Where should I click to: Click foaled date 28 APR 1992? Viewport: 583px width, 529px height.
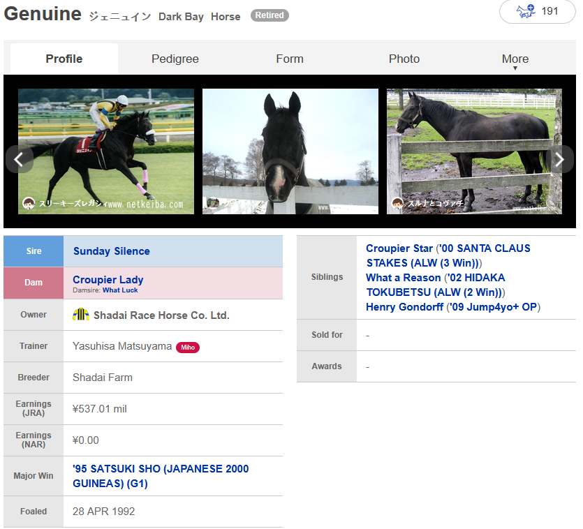click(x=103, y=512)
